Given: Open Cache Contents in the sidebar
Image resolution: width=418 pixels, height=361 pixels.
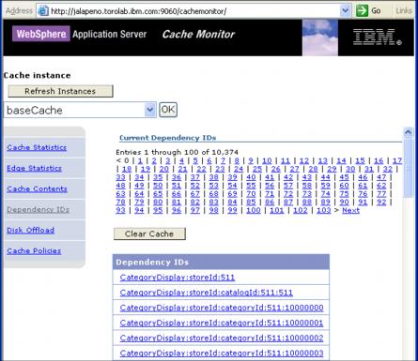Looking at the screenshot, I should pyautogui.click(x=37, y=188).
